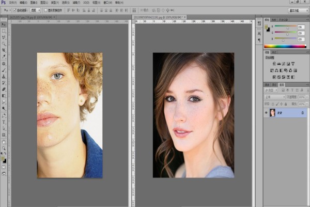Open the auto-select group/layer dropdown
This screenshot has width=310, height=207.
point(35,10)
